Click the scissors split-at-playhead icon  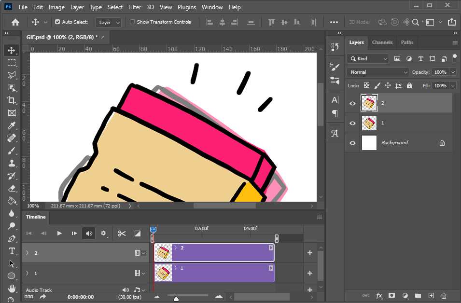click(x=122, y=234)
